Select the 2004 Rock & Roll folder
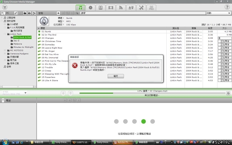This screenshot has width=232, height=145. click(x=22, y=37)
